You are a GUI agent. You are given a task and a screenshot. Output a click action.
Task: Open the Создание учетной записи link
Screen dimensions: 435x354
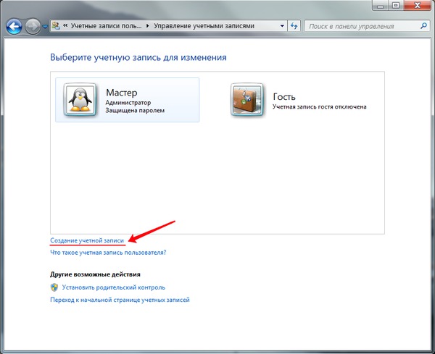tap(87, 240)
